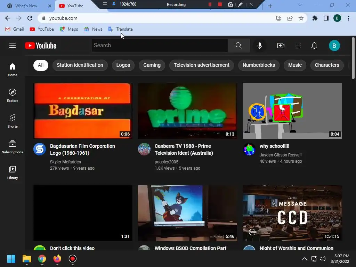The width and height of the screenshot is (356, 267).
Task: Select the Gaming filter chip
Action: click(x=152, y=65)
